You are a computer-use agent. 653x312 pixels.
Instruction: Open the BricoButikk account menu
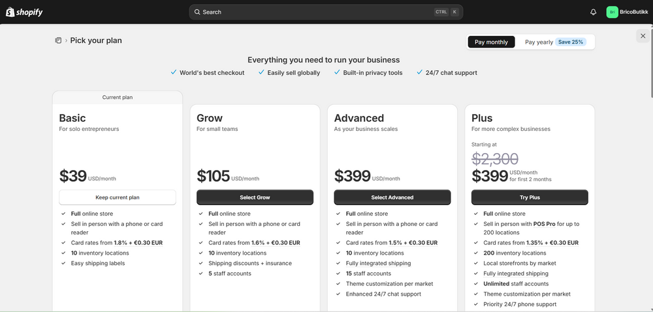(x=630, y=12)
